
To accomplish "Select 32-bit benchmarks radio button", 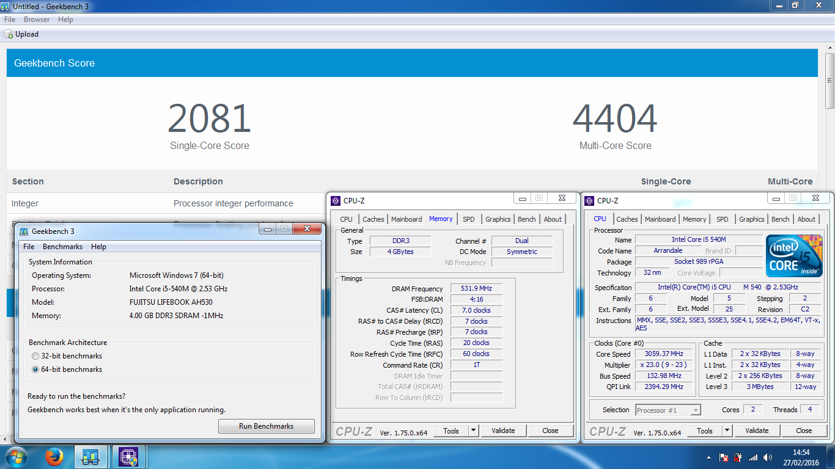I will [x=35, y=356].
